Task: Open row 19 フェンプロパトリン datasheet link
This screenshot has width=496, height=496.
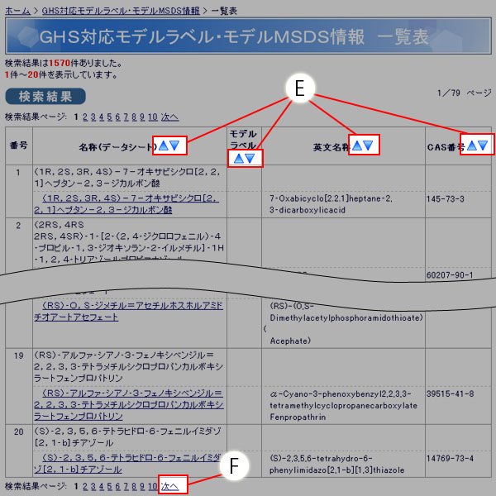Action: pos(129,405)
